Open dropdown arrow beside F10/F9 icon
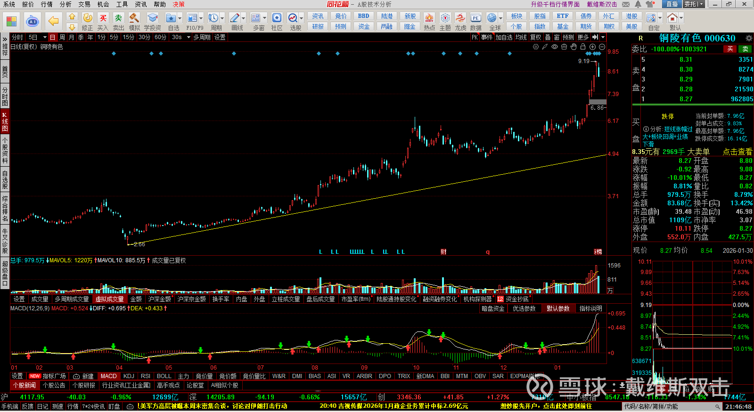The width and height of the screenshot is (754, 412). tap(201, 18)
